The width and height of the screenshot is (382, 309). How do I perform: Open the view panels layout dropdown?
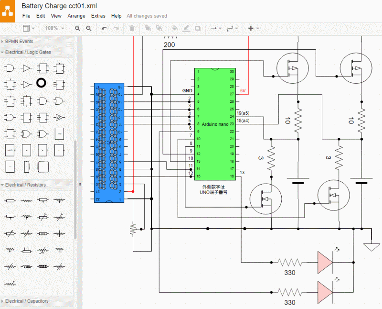[x=28, y=29]
